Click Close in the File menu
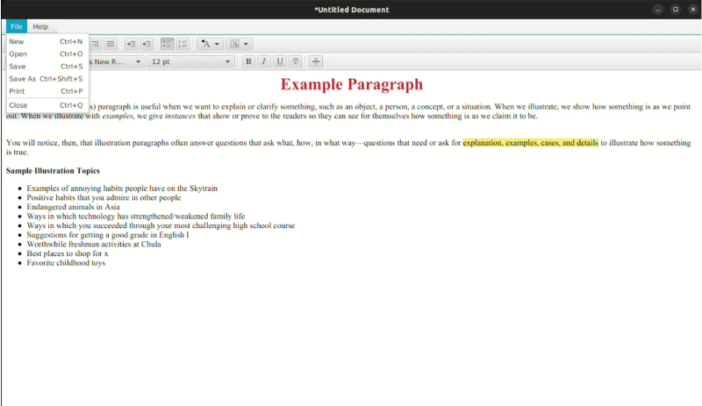Viewport: 702px width, 406px height. [18, 105]
